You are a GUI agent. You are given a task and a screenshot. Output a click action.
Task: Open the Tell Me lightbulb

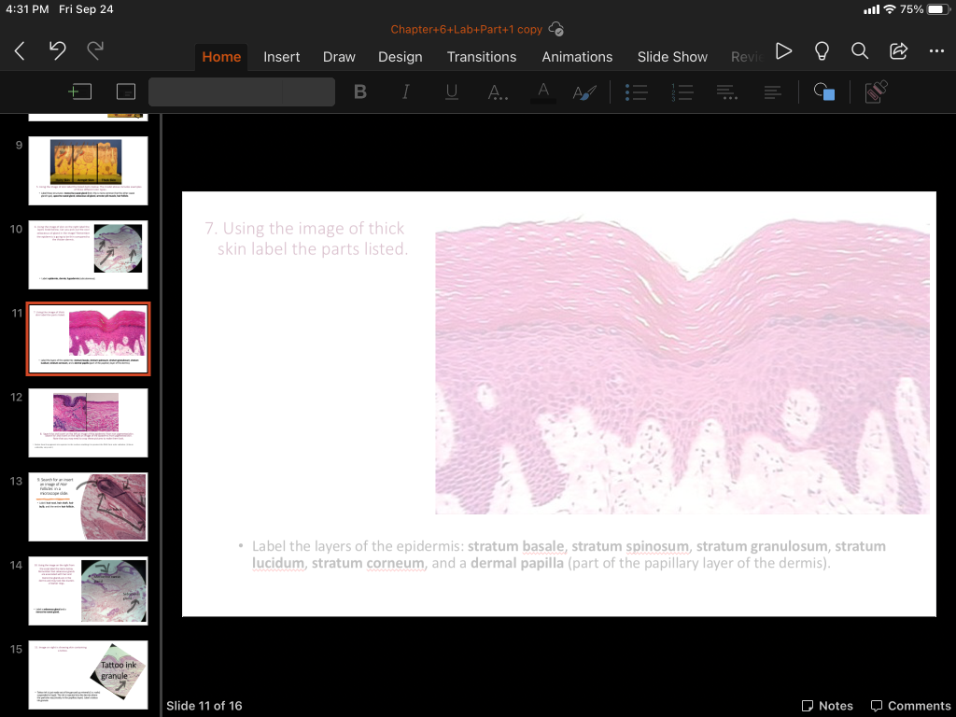(x=822, y=51)
